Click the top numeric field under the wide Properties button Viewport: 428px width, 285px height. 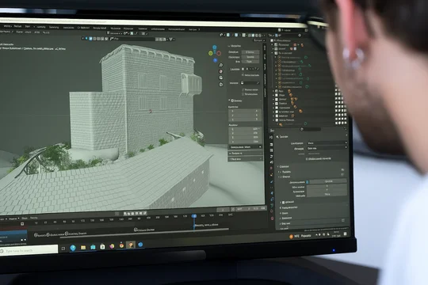coord(327,186)
